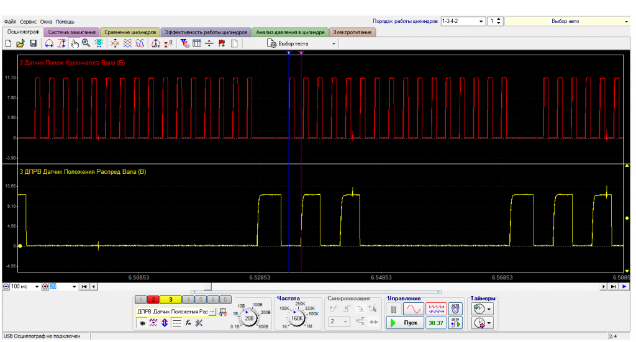Click the Пуск start button
The width and height of the screenshot is (636, 342).
point(405,323)
